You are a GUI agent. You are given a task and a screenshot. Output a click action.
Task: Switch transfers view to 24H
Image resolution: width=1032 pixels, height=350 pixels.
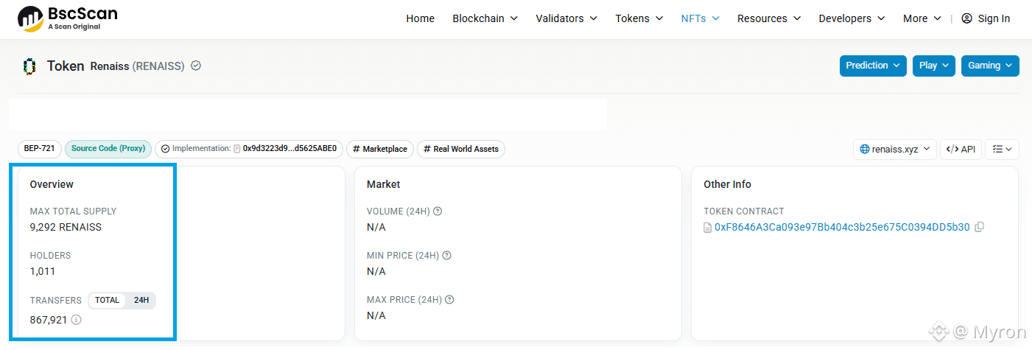pos(141,300)
